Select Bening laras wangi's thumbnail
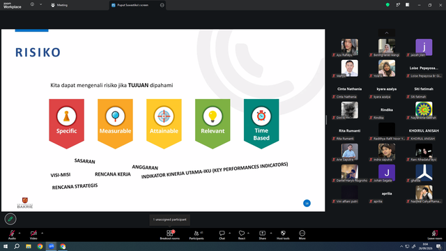 [387, 47]
